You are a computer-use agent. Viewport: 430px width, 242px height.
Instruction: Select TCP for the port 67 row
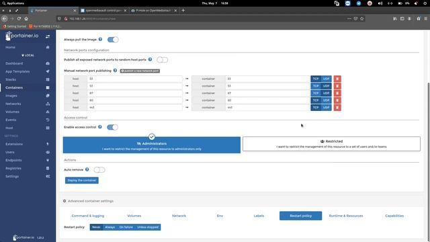[316, 93]
